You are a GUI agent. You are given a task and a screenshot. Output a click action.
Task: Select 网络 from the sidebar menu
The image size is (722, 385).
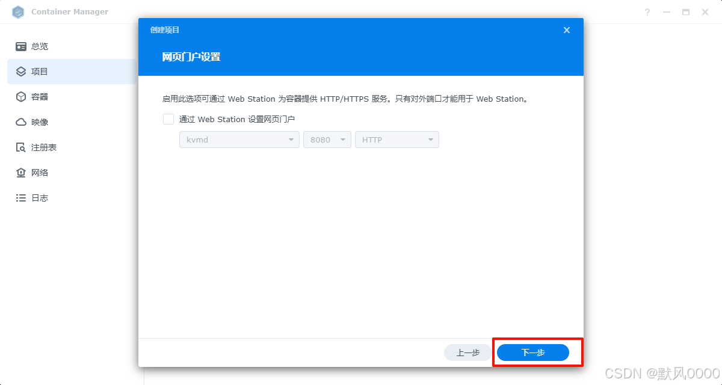(37, 172)
